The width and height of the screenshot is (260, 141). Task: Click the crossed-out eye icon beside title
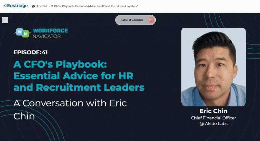click(33, 6)
